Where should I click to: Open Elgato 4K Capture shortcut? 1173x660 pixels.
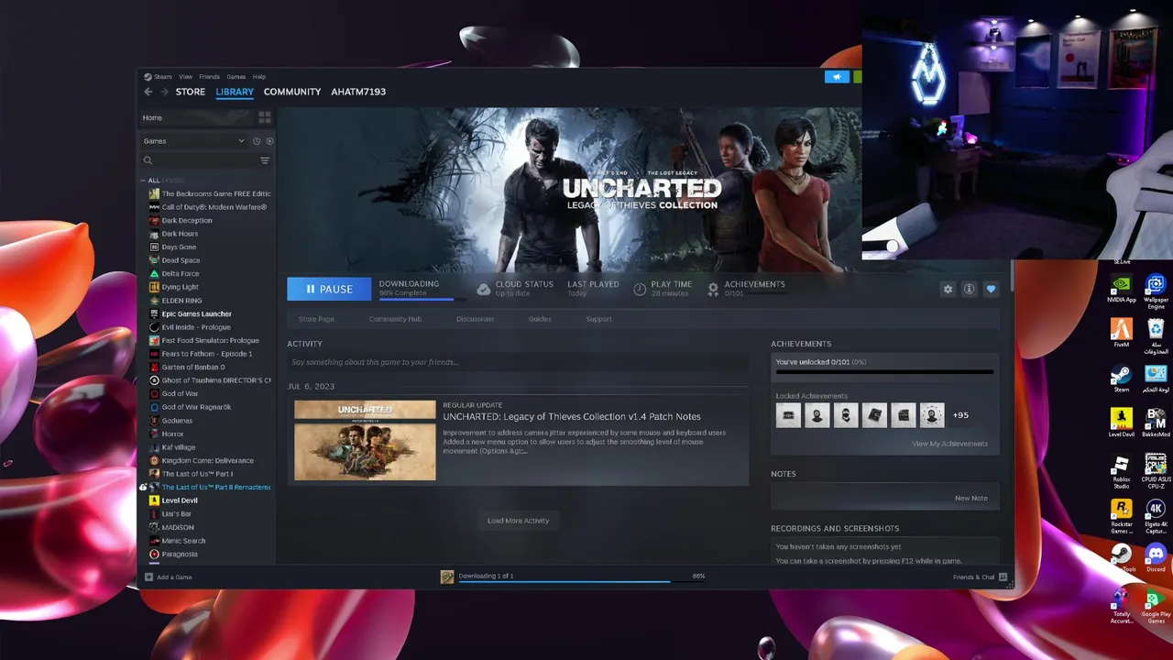click(x=1156, y=516)
